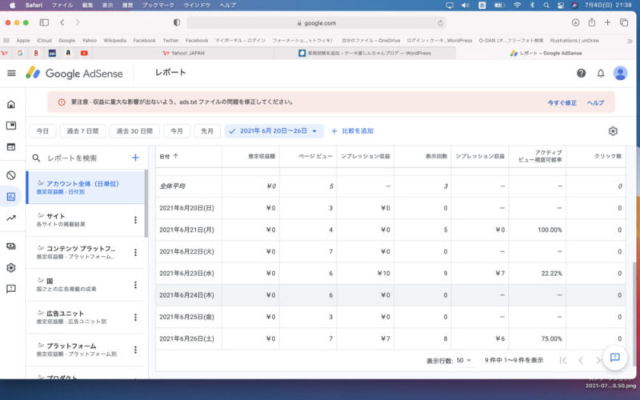Open the Optimization trend icon in sidebar
640x400 pixels.
pyautogui.click(x=11, y=218)
